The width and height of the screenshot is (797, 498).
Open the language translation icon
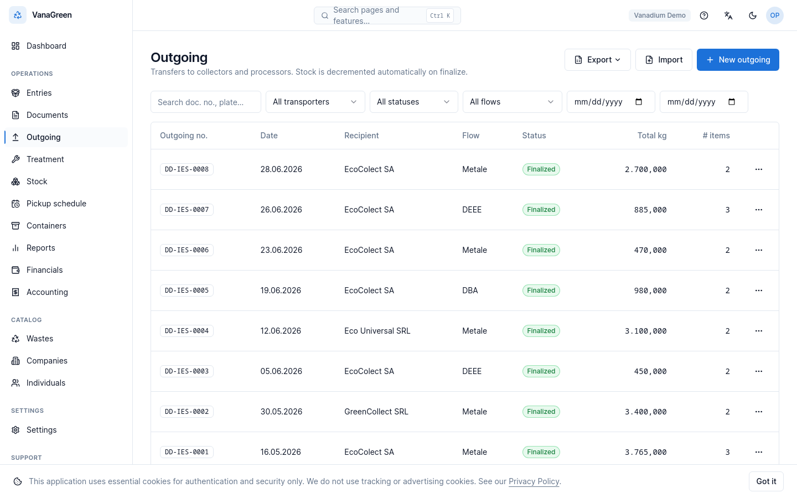tap(728, 15)
